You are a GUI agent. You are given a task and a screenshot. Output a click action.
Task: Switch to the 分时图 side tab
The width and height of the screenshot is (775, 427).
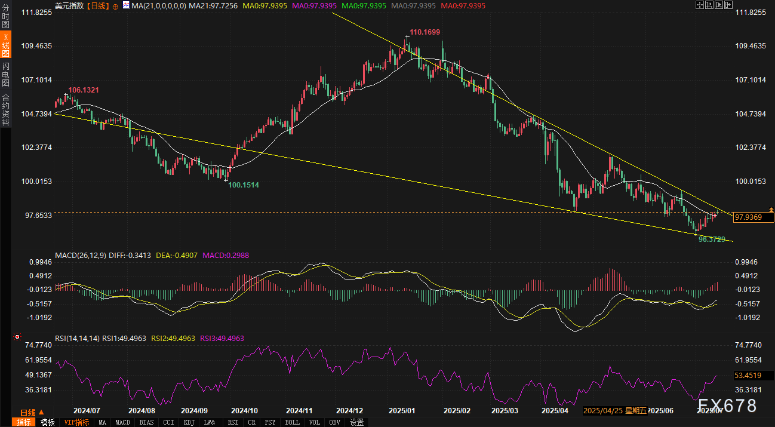tap(5, 18)
